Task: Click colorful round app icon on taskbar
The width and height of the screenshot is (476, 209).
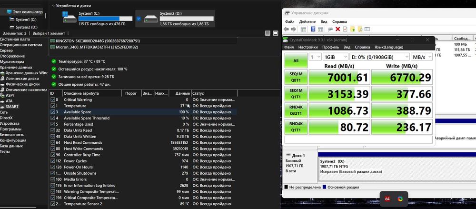Action: [400, 199]
